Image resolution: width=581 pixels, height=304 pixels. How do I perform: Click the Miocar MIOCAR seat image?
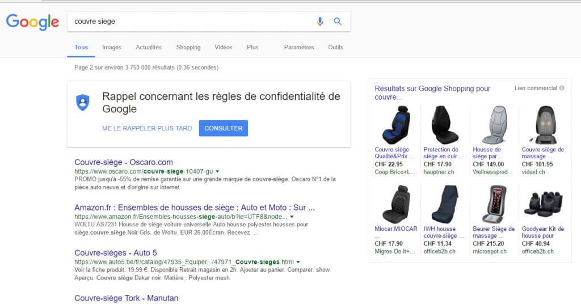point(396,204)
